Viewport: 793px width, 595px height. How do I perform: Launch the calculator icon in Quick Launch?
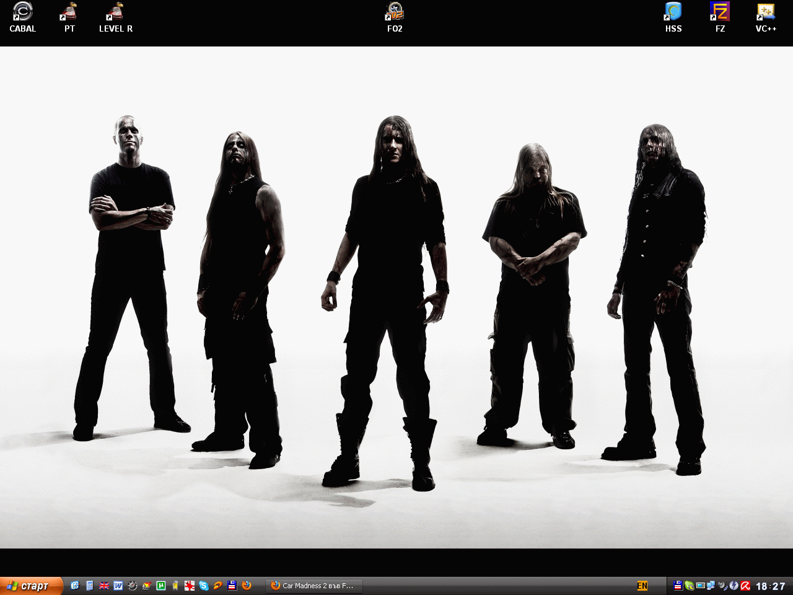click(x=90, y=586)
